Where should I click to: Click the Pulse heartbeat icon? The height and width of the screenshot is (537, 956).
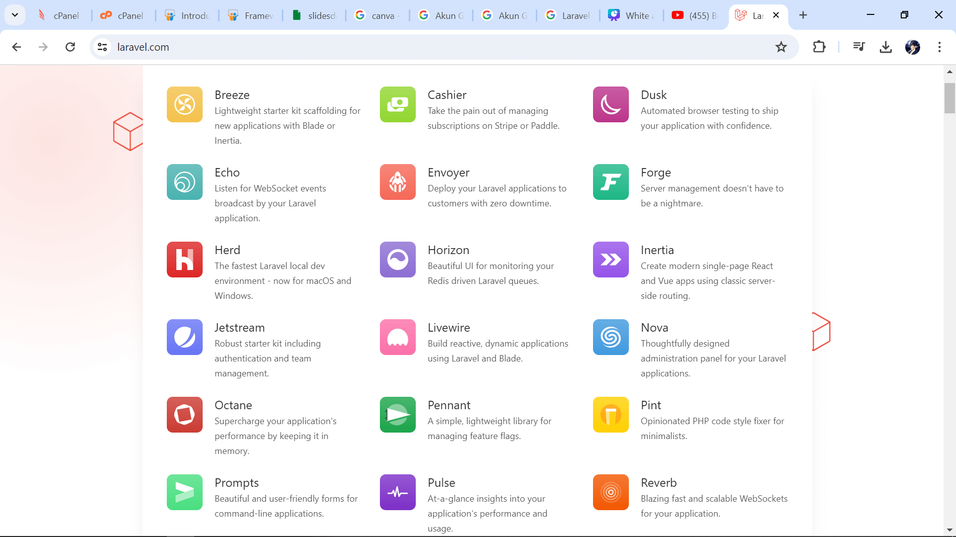pos(398,492)
